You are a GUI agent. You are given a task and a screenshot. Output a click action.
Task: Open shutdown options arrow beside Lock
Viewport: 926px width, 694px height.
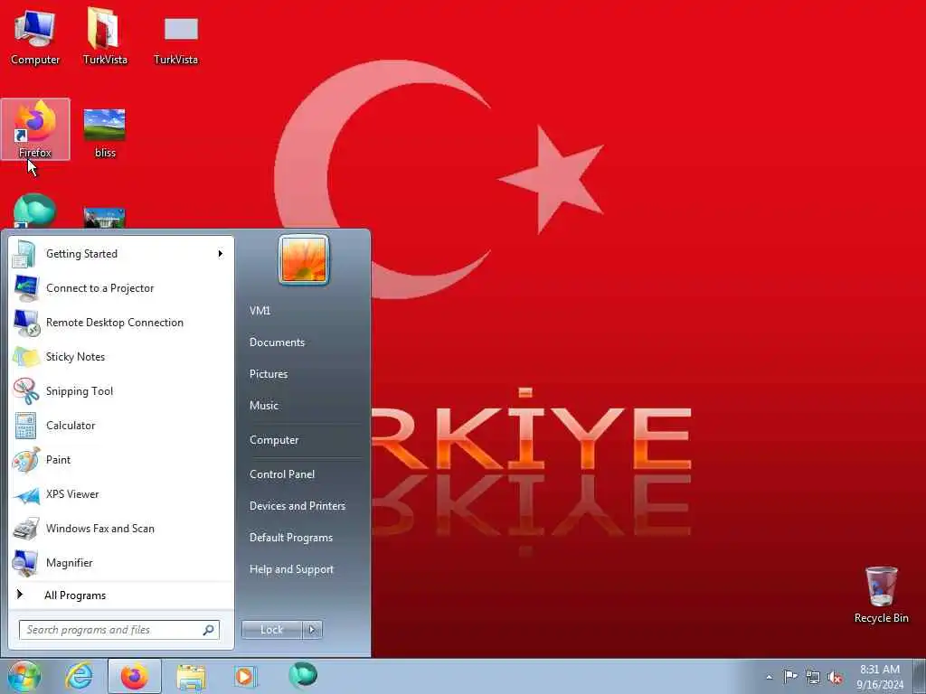click(312, 630)
